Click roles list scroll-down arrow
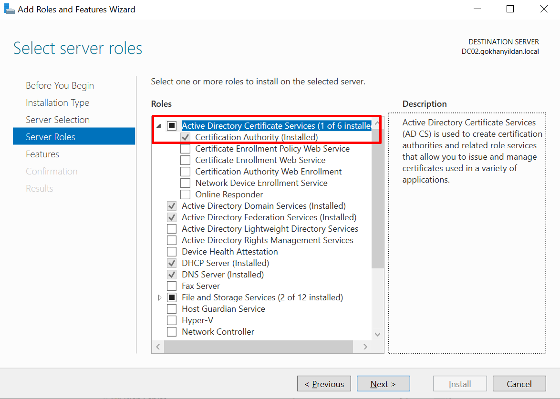 point(377,334)
